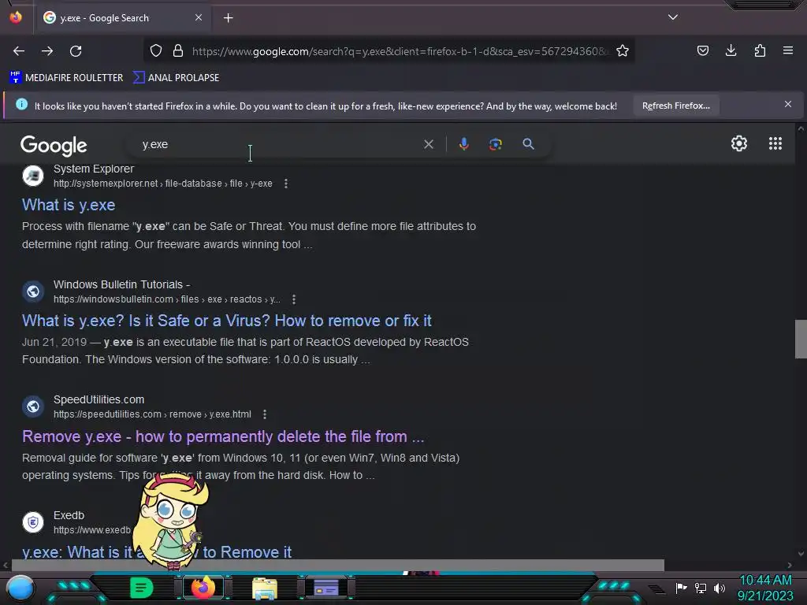The image size is (807, 605).
Task: Open the Firefox downloads panel
Action: [x=731, y=50]
